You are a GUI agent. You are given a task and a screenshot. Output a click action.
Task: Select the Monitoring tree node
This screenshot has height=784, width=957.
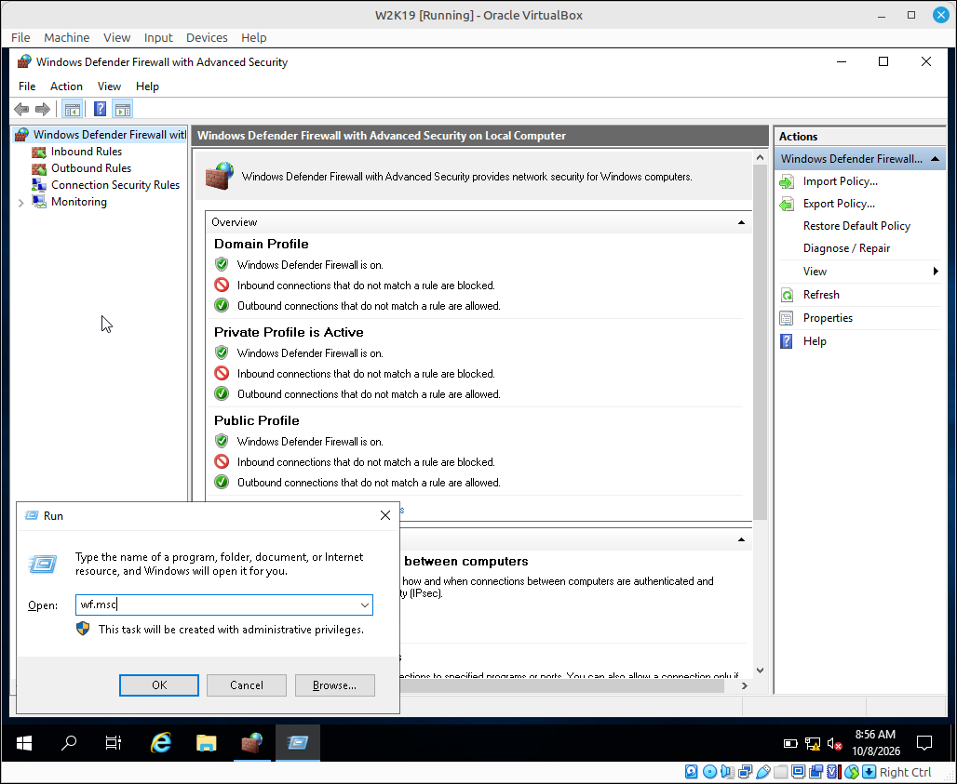[79, 202]
